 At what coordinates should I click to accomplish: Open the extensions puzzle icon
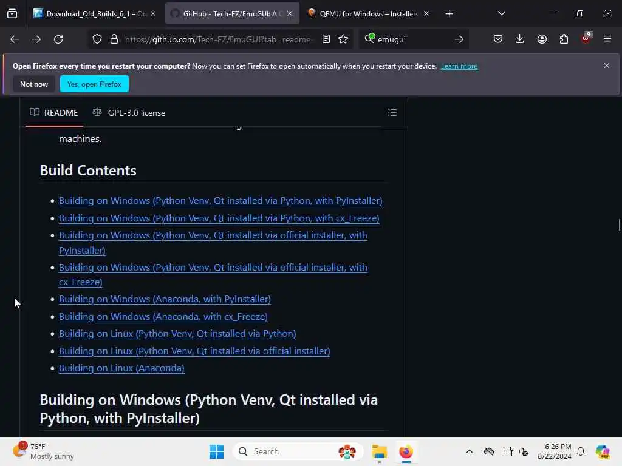[x=564, y=39]
